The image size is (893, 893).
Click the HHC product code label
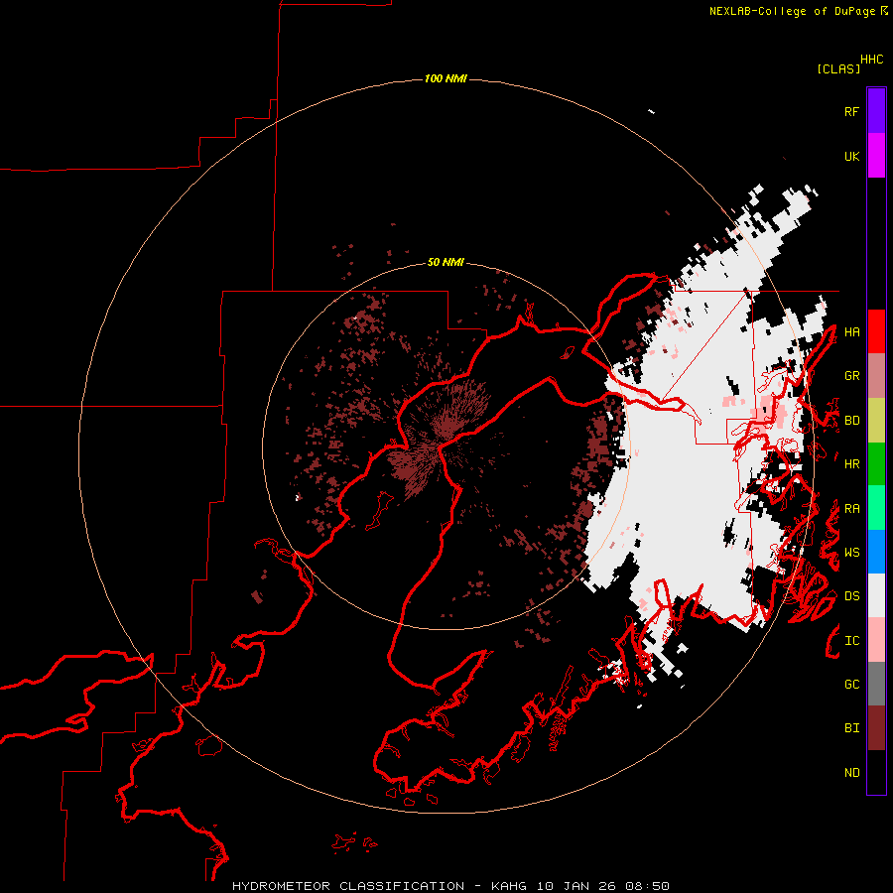coord(872,60)
